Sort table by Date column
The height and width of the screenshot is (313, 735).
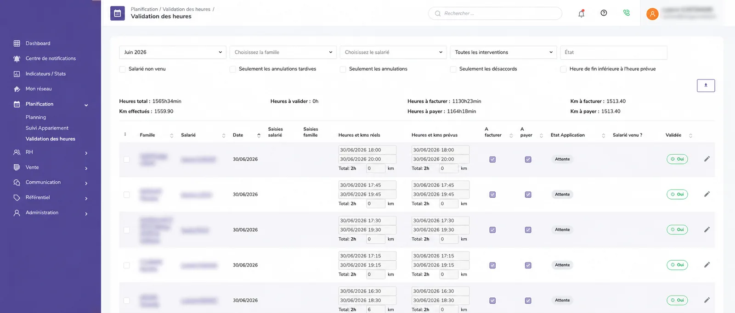(x=259, y=135)
